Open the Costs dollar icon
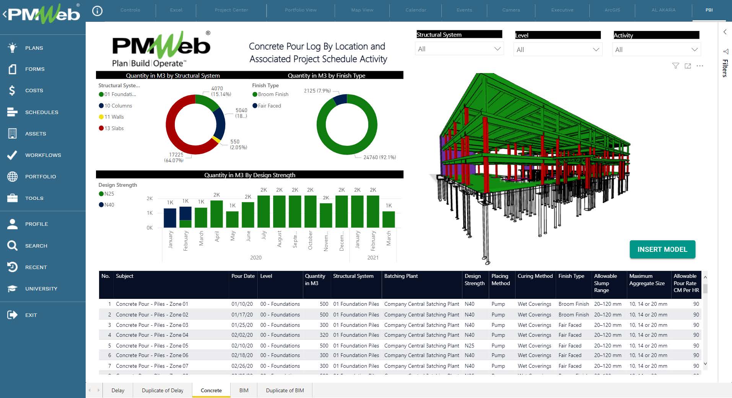The width and height of the screenshot is (732, 398). [12, 91]
